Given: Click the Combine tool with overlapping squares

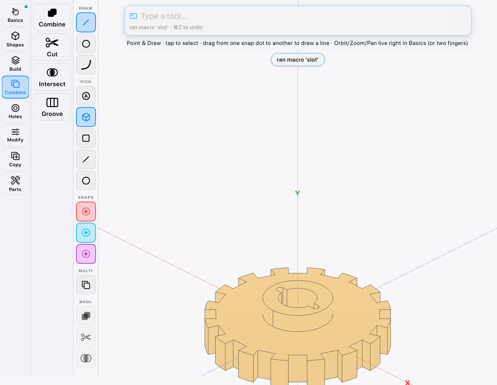Looking at the screenshot, I should (52, 17).
